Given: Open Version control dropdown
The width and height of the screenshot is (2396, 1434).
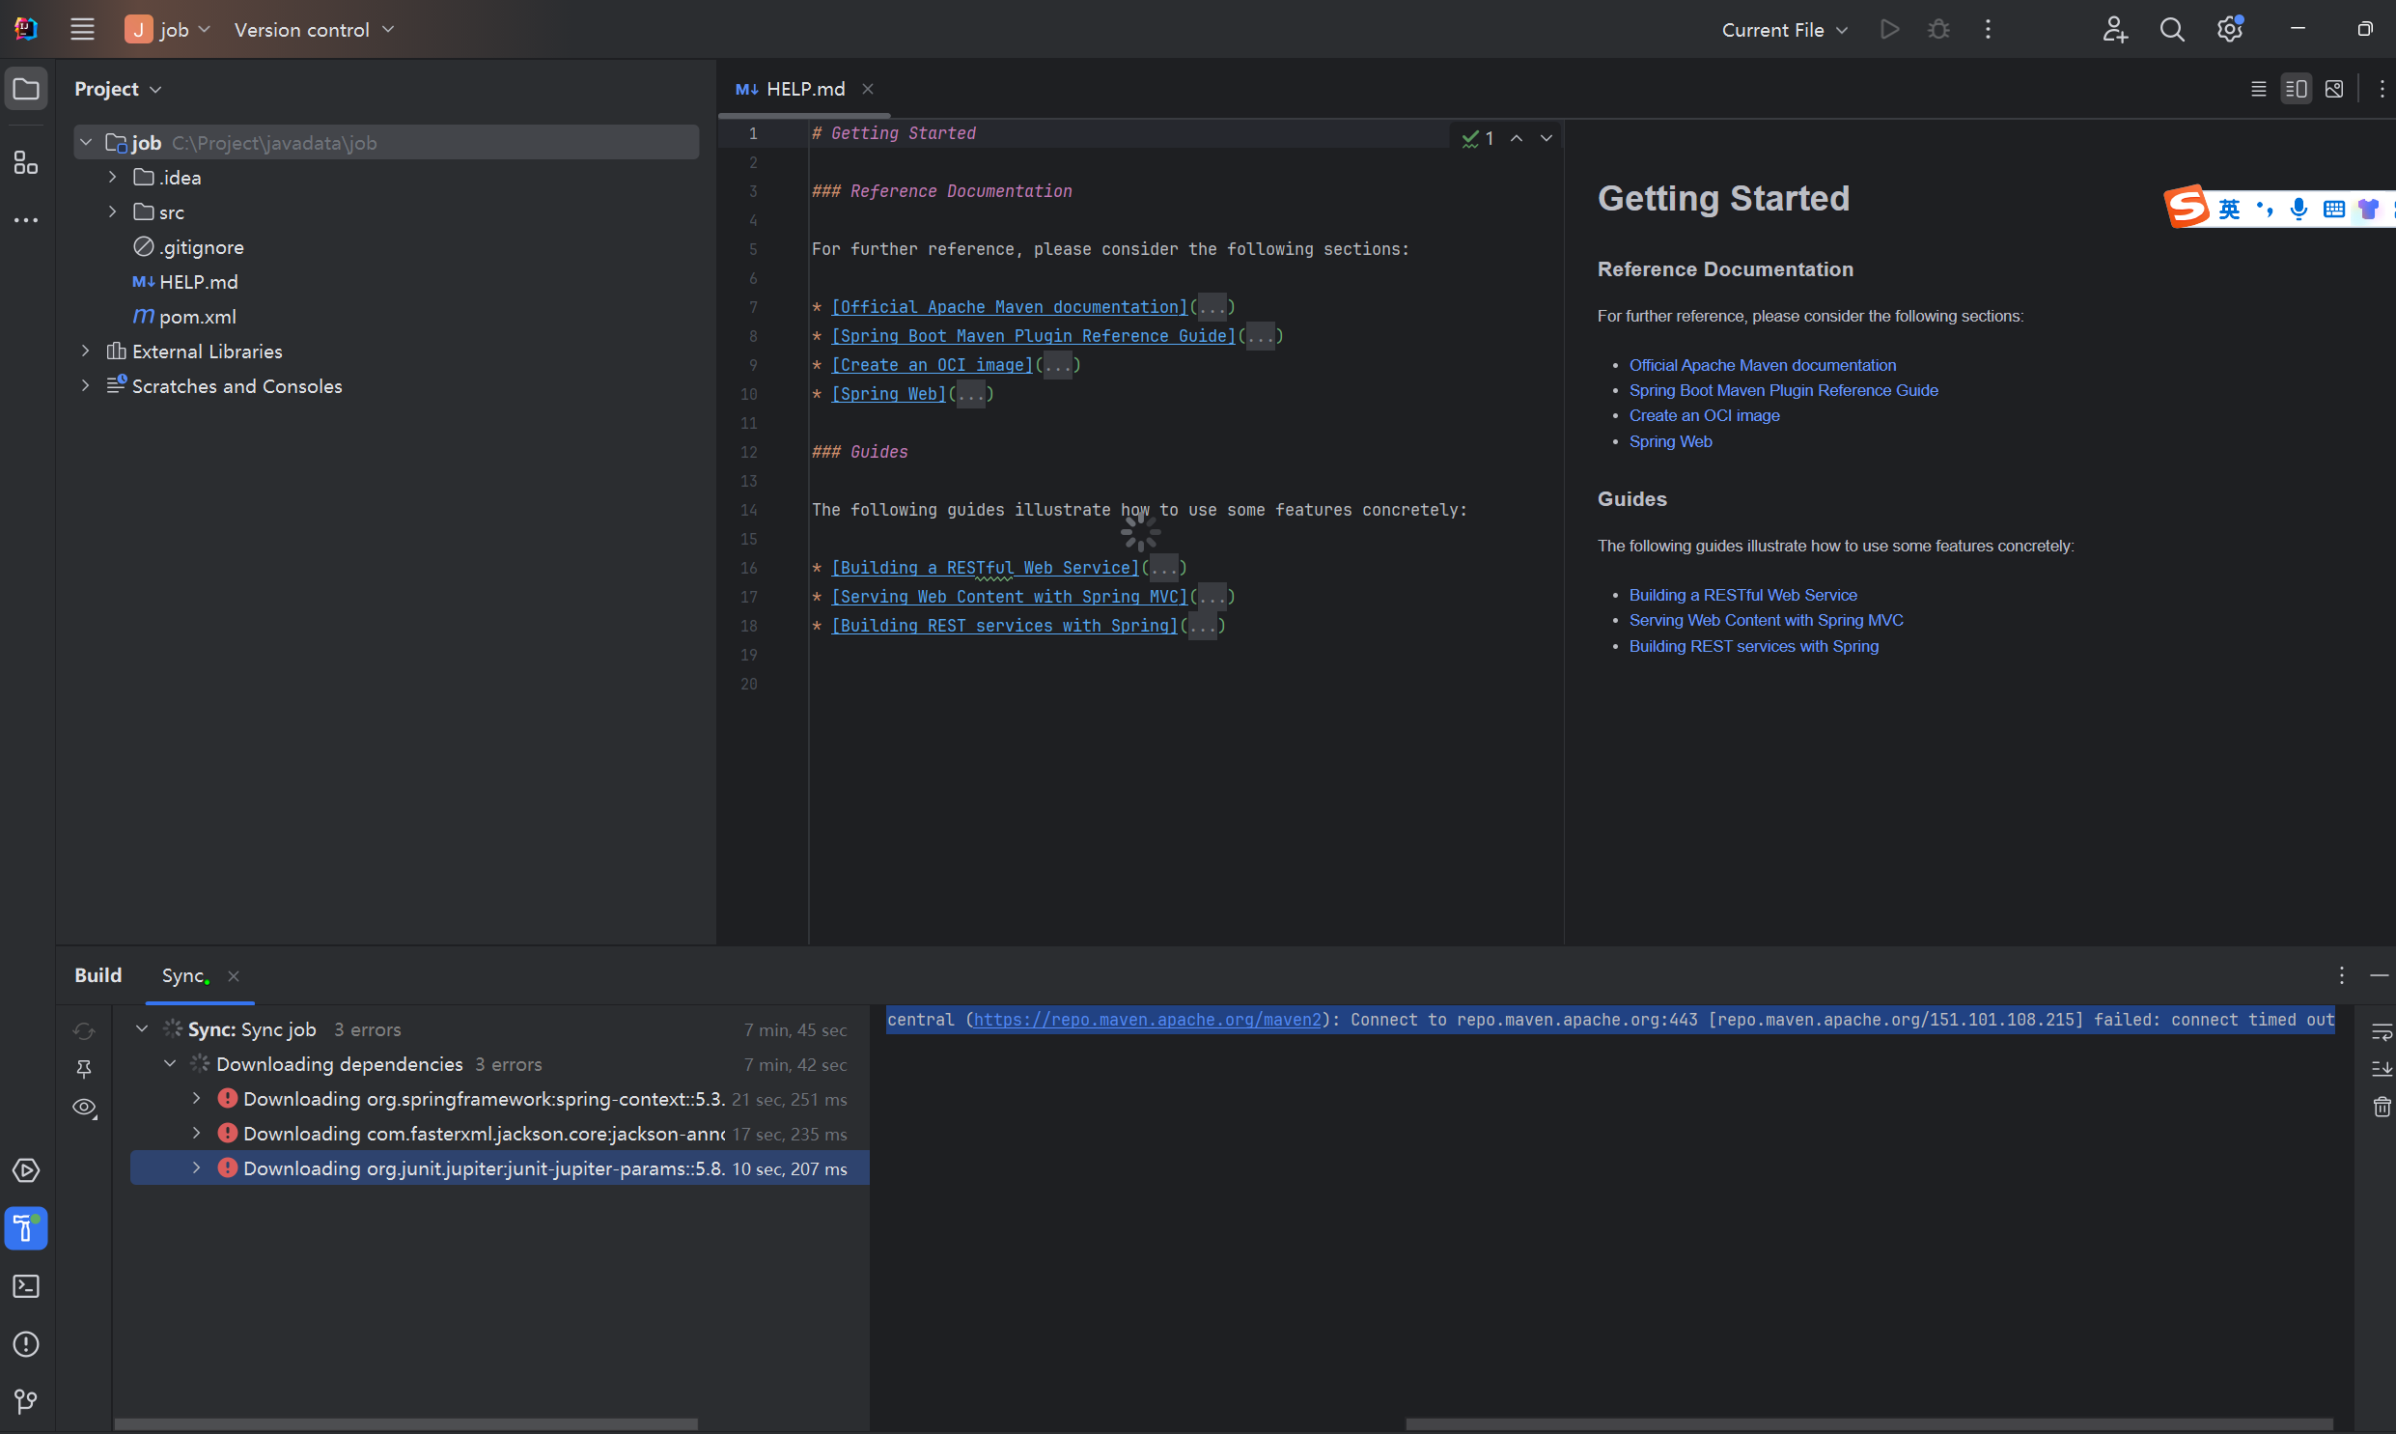Looking at the screenshot, I should pyautogui.click(x=314, y=30).
